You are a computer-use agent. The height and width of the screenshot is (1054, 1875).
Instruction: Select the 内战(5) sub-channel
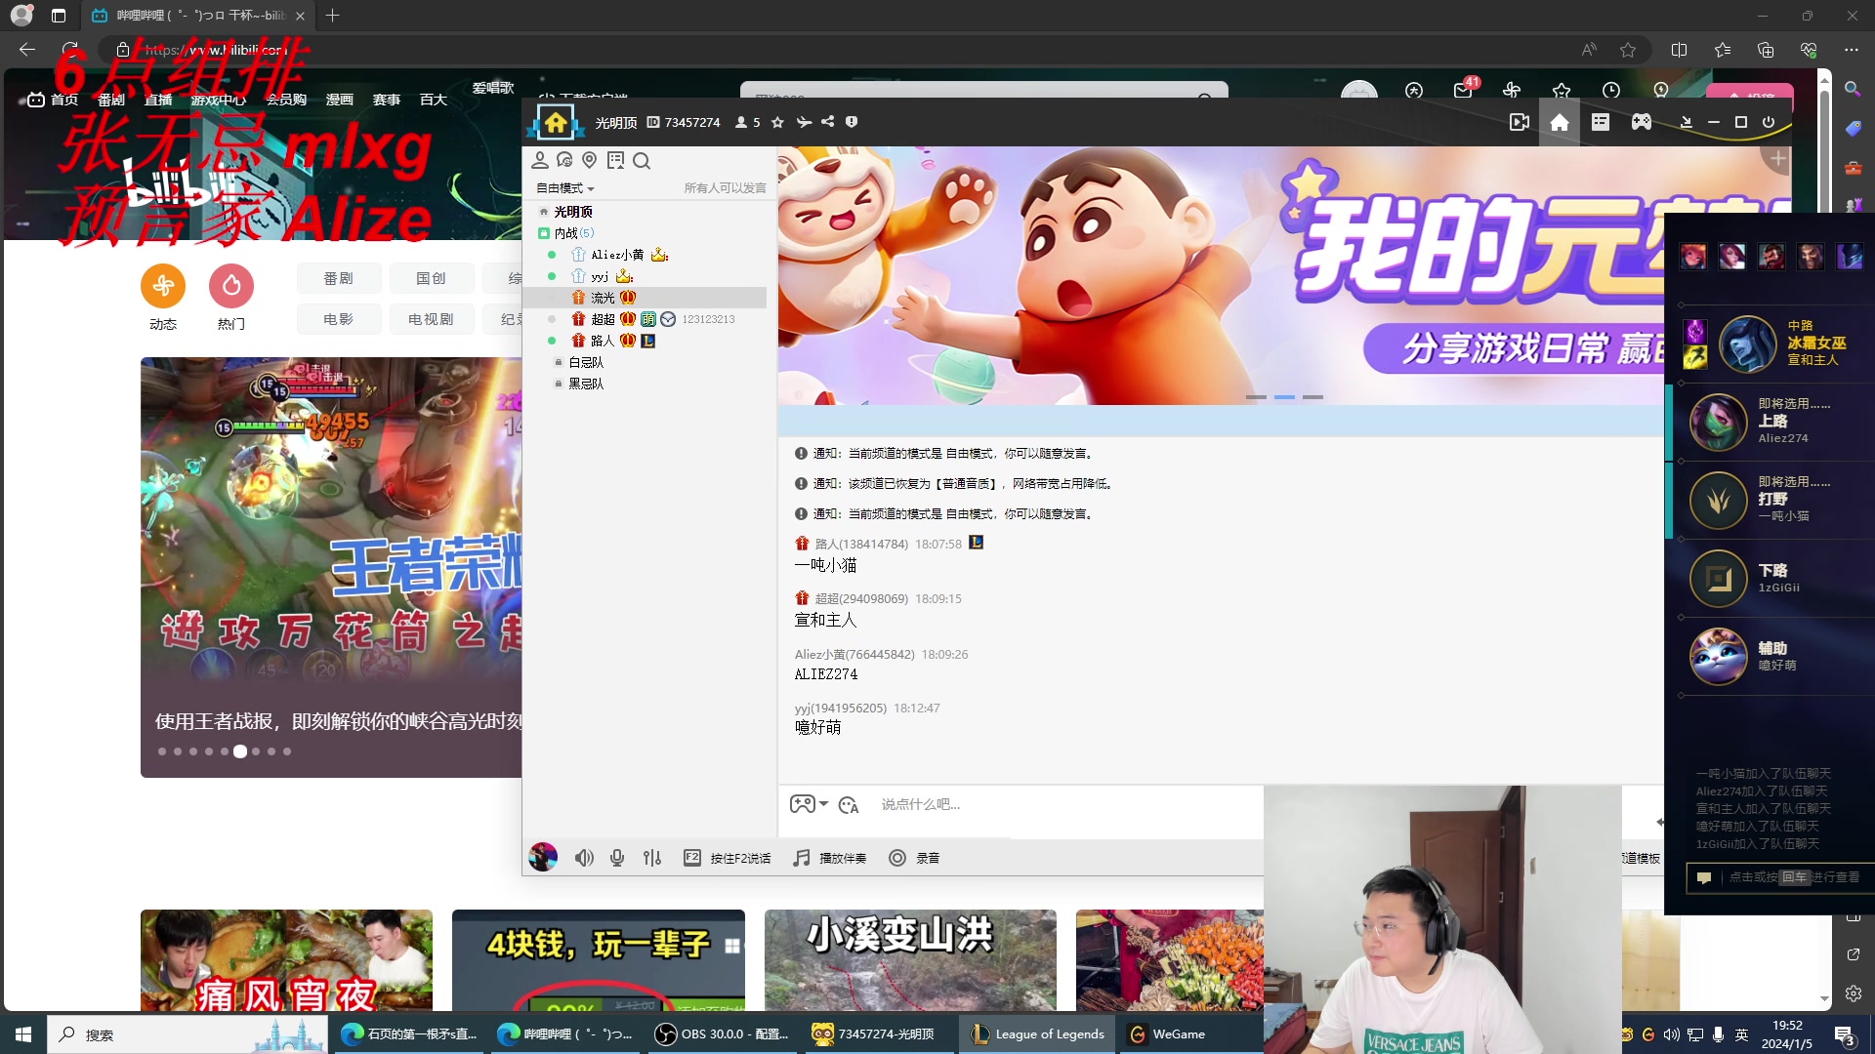click(x=573, y=233)
